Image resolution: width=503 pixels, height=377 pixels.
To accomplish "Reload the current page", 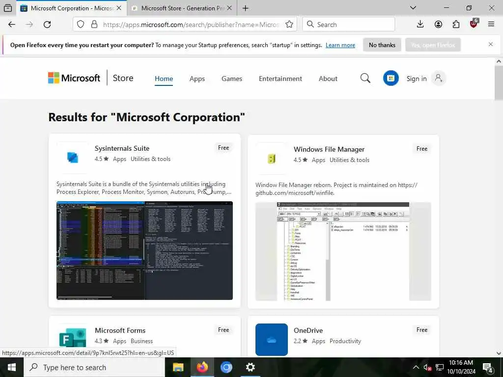I will (x=47, y=25).
